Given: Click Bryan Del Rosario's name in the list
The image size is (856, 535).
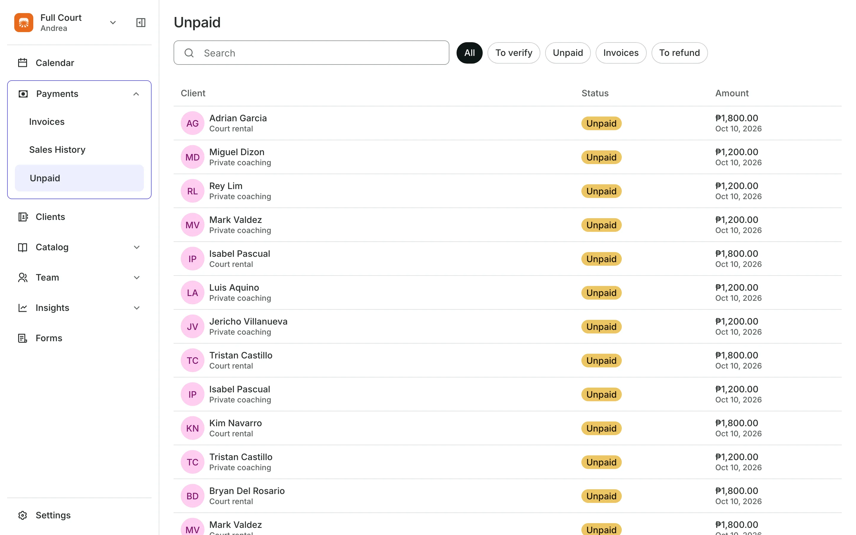Looking at the screenshot, I should [247, 491].
